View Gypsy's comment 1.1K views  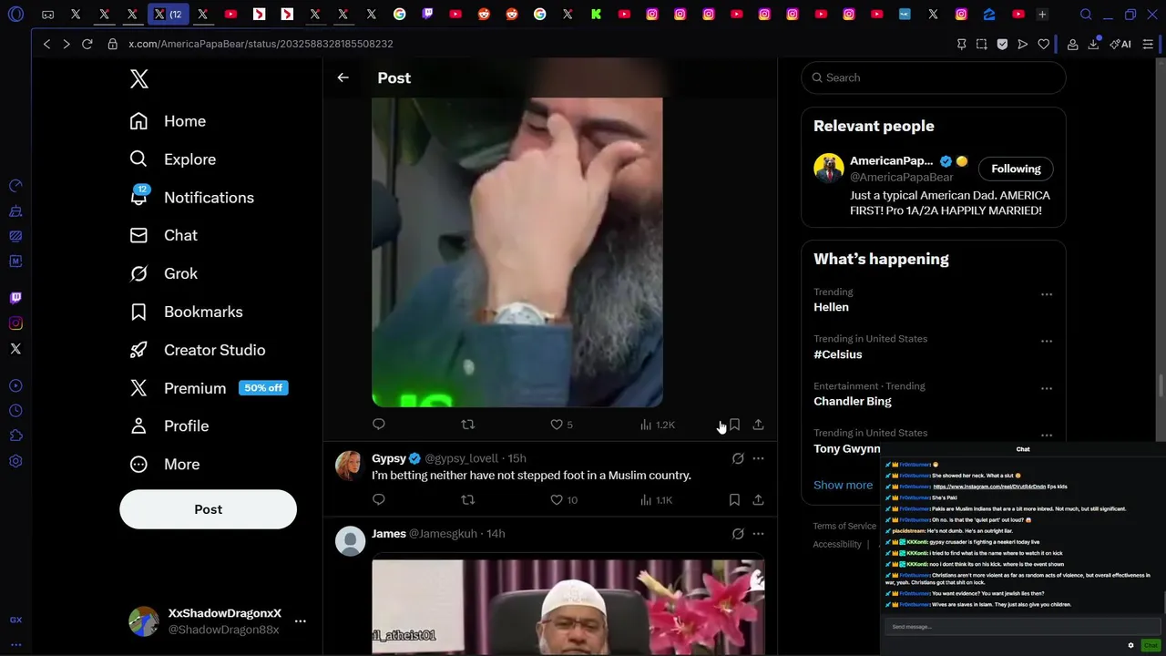coord(656,499)
